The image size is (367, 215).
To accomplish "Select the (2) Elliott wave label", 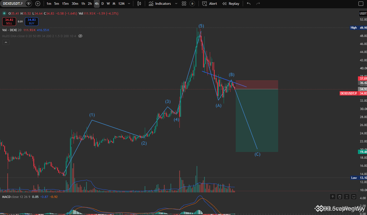I will 144,143.
